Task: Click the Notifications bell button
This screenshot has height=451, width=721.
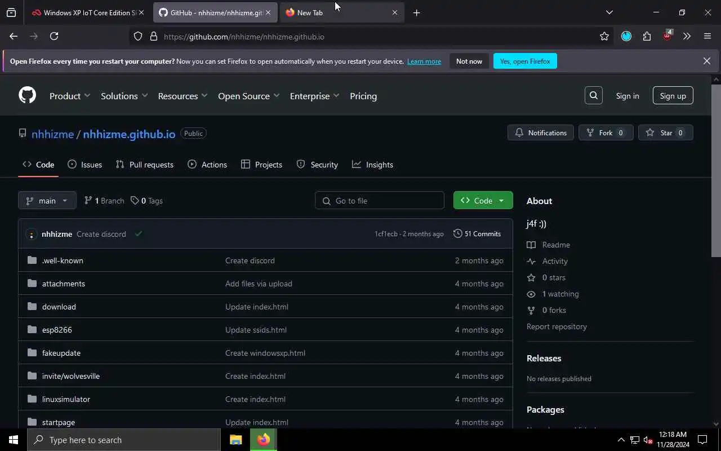Action: point(541,133)
